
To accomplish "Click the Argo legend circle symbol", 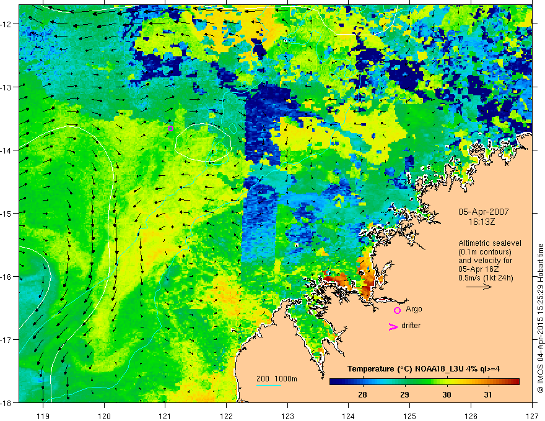I will pos(397,310).
